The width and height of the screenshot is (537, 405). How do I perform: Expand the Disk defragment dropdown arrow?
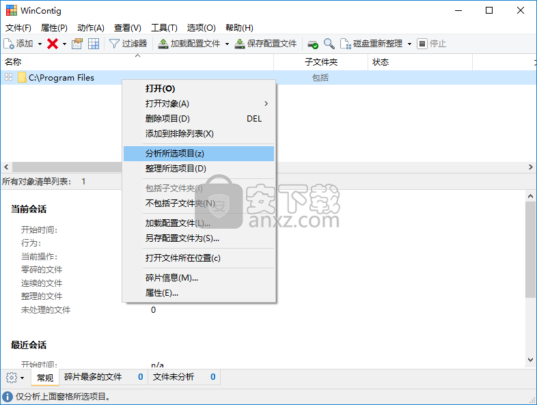coord(409,44)
